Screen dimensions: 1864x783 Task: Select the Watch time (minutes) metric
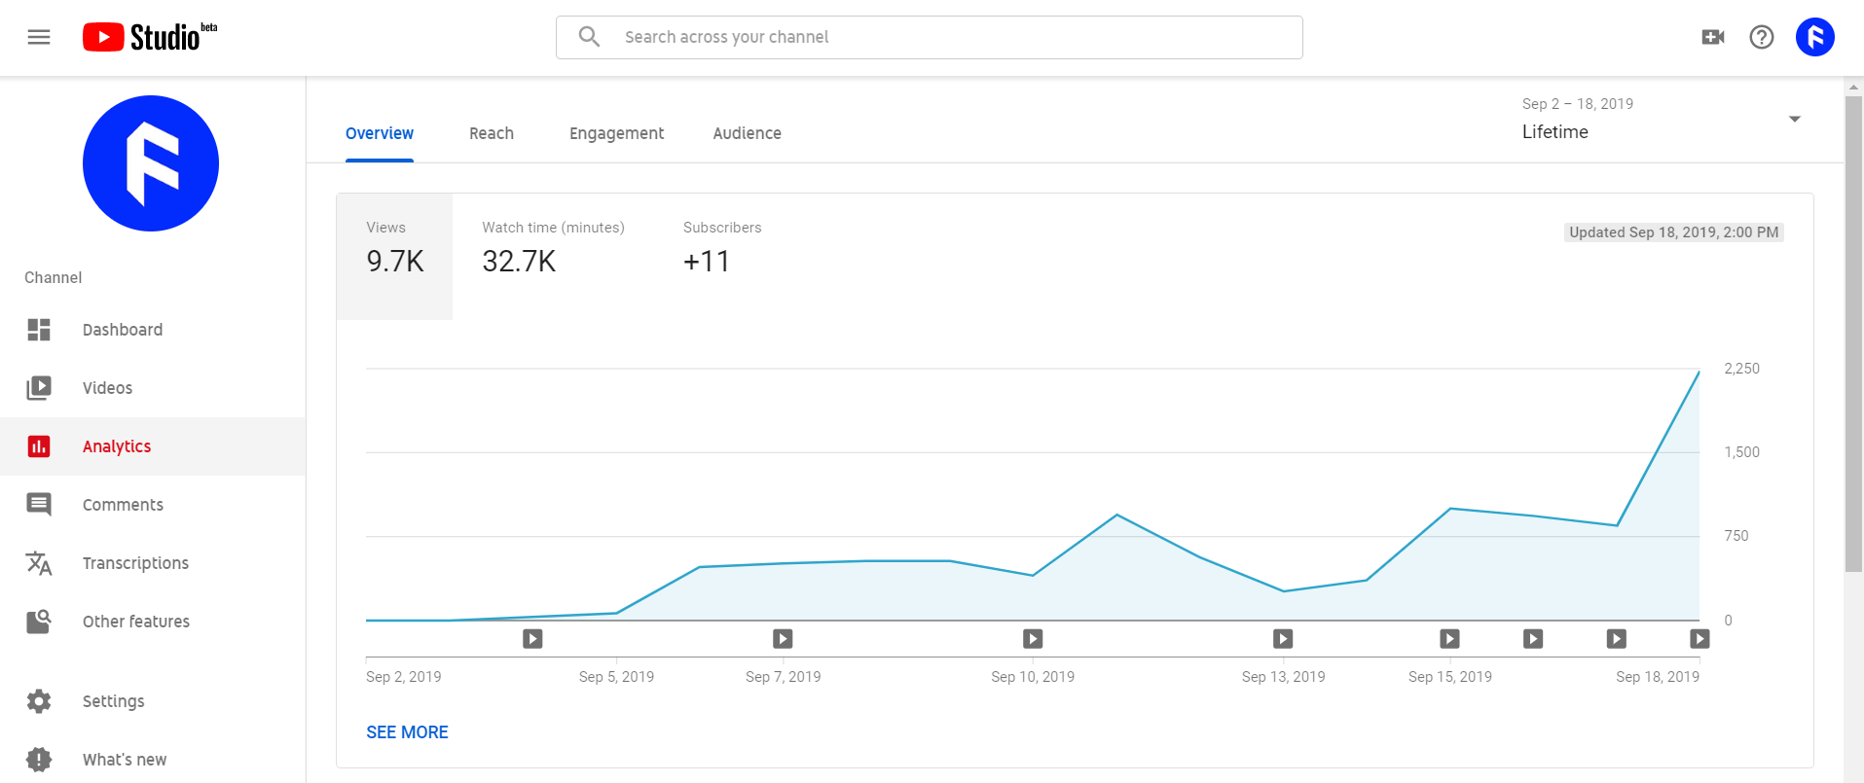point(553,248)
